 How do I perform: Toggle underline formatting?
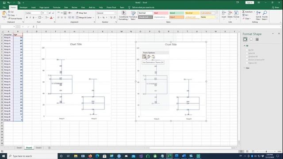34,18
